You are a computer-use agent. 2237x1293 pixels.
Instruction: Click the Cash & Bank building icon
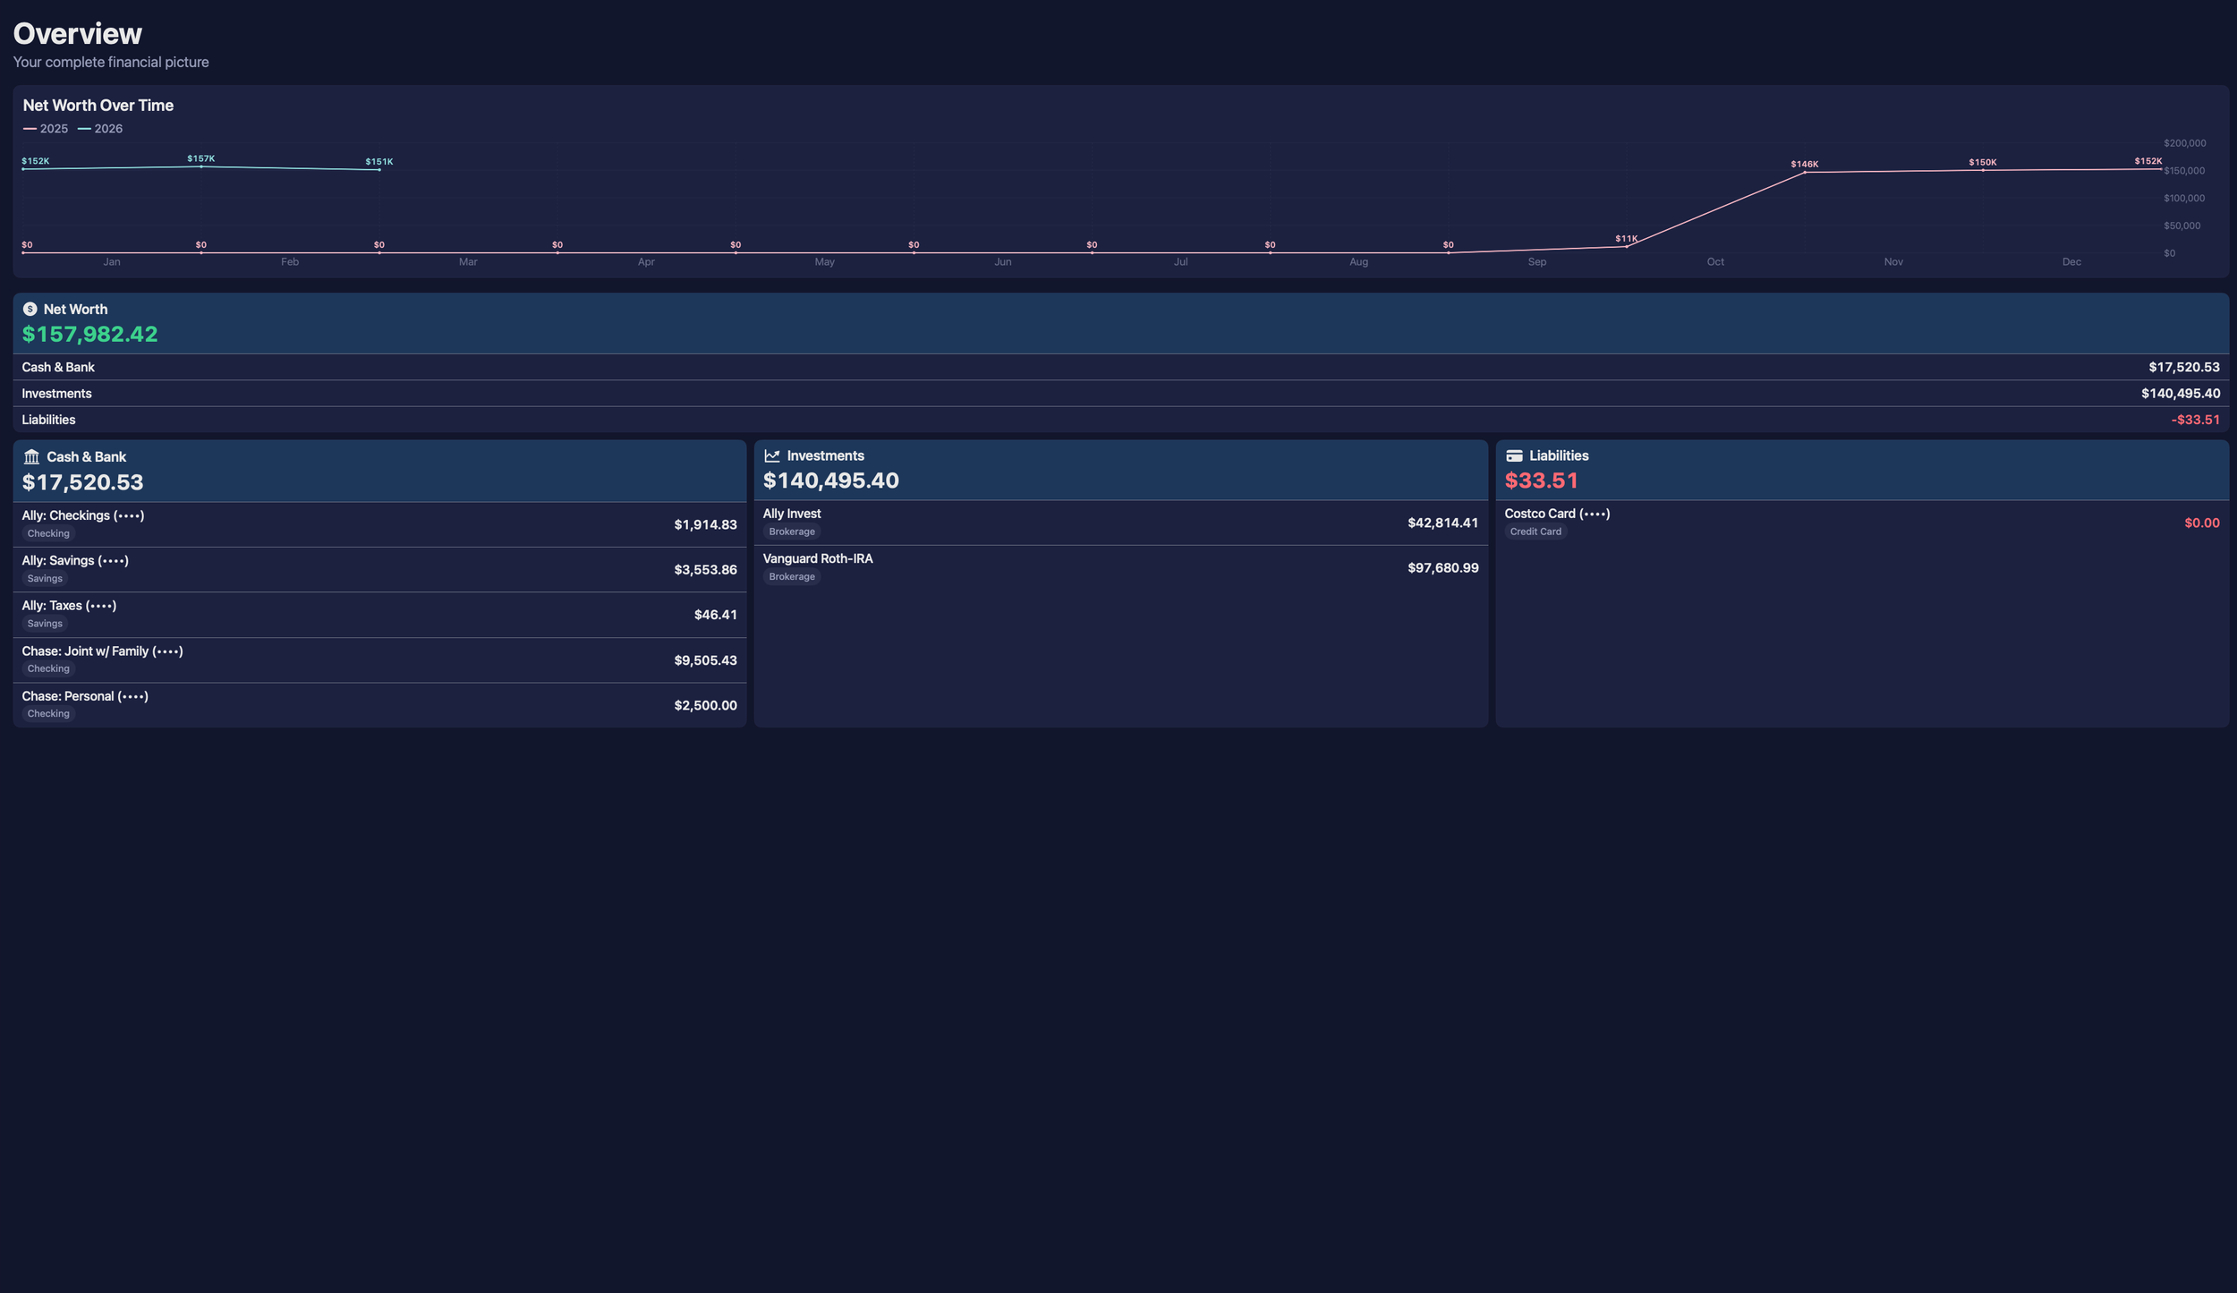(31, 456)
